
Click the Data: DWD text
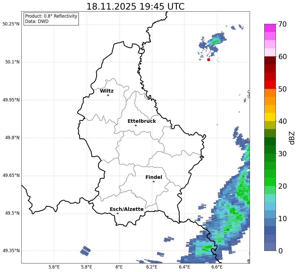37,21
